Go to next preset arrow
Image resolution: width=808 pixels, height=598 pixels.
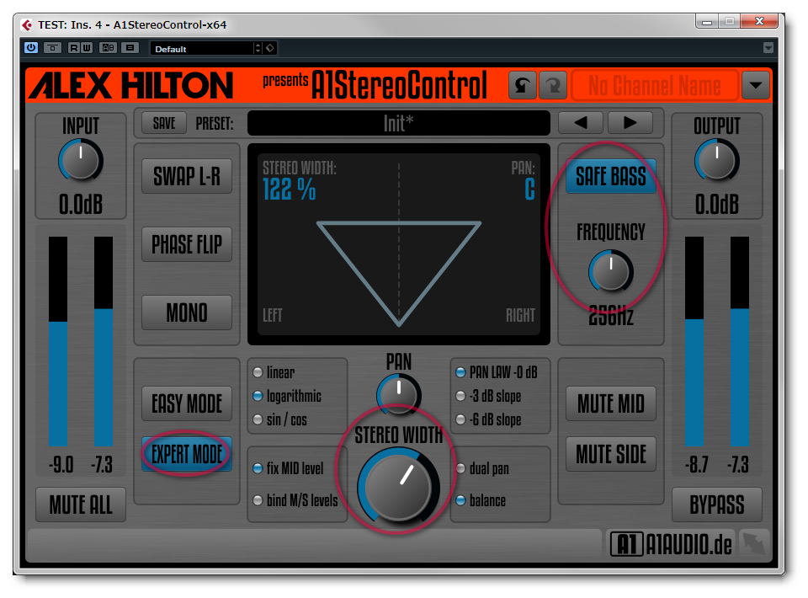coord(630,123)
